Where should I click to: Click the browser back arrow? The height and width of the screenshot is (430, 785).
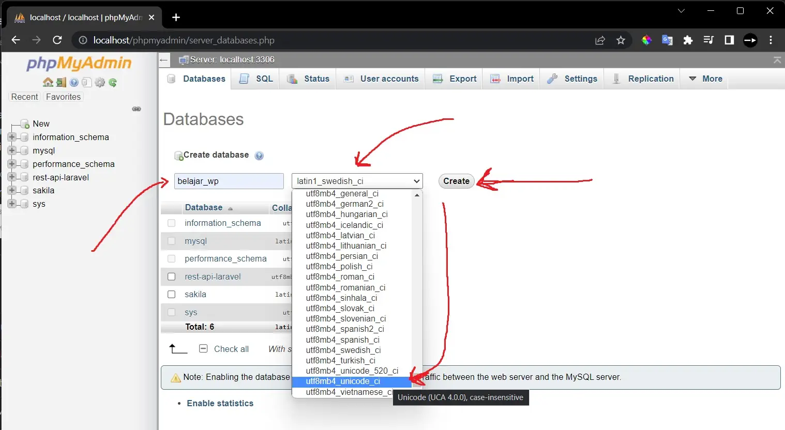(x=16, y=40)
